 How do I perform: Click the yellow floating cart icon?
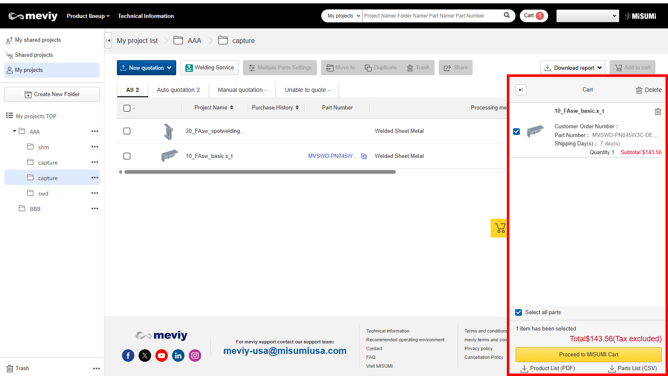point(499,228)
